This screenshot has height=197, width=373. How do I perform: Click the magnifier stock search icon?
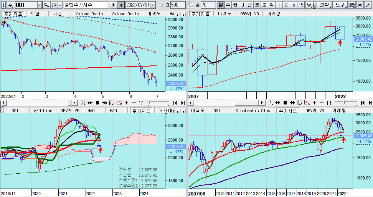[47, 5]
